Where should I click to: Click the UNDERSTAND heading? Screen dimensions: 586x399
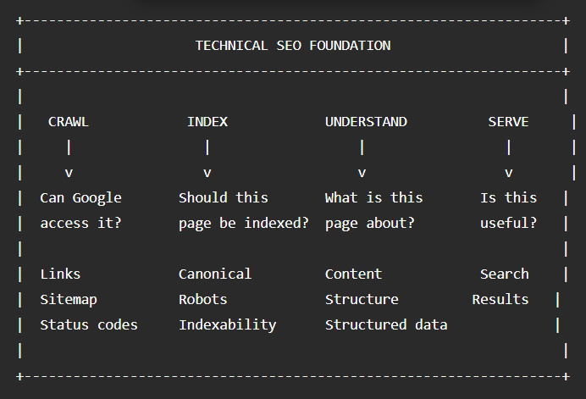point(366,122)
